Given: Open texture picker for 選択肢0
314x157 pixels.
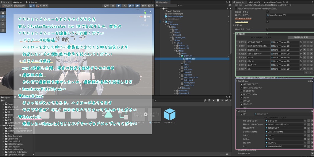Looking at the screenshot, I should click(x=301, y=42).
